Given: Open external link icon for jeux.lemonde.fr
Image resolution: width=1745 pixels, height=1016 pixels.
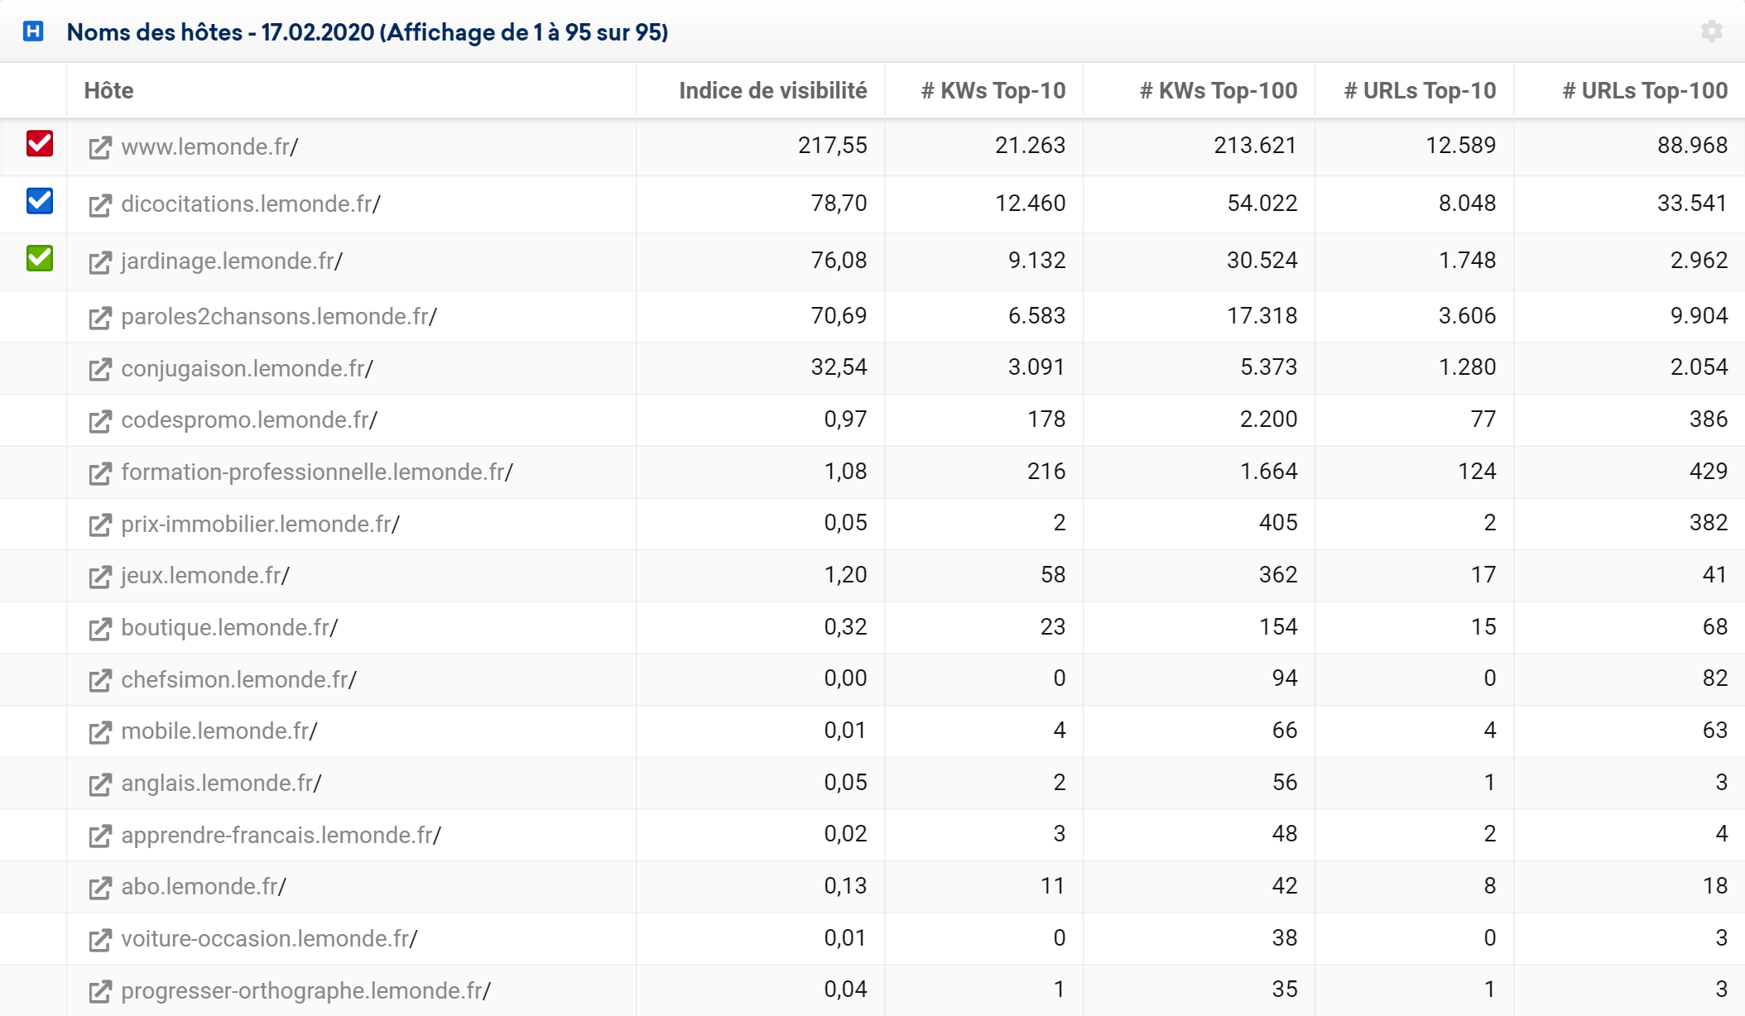Looking at the screenshot, I should tap(100, 576).
